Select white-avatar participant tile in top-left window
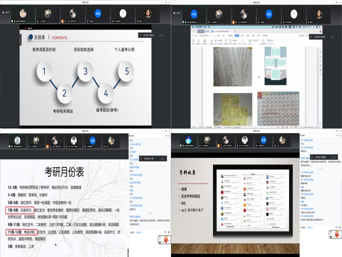 click(123, 15)
